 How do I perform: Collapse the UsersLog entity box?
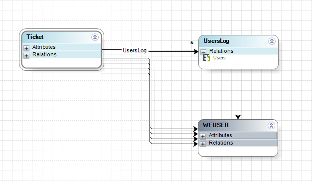272,41
